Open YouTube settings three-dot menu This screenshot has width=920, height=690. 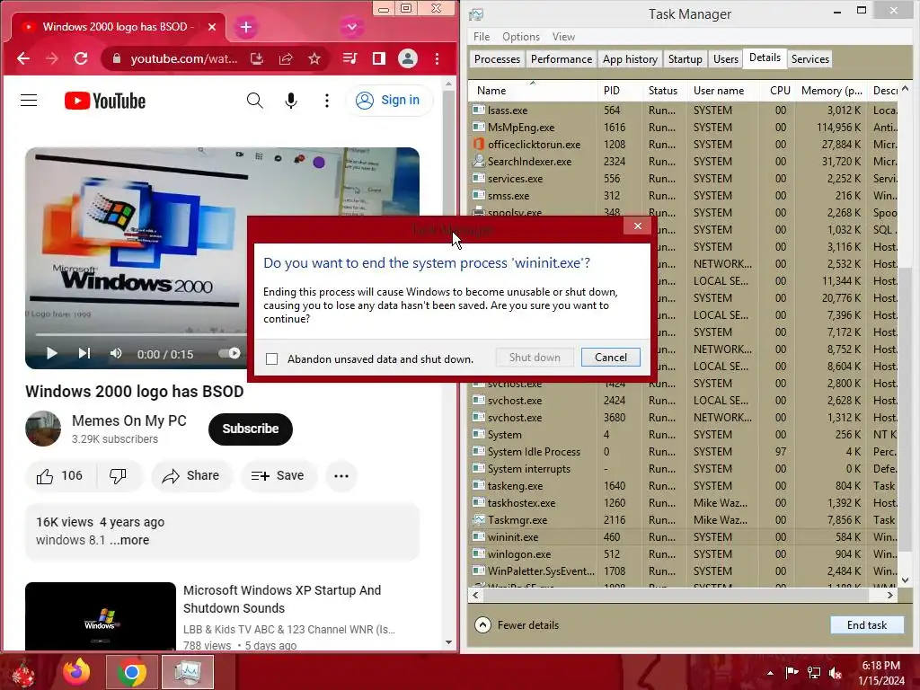point(327,101)
